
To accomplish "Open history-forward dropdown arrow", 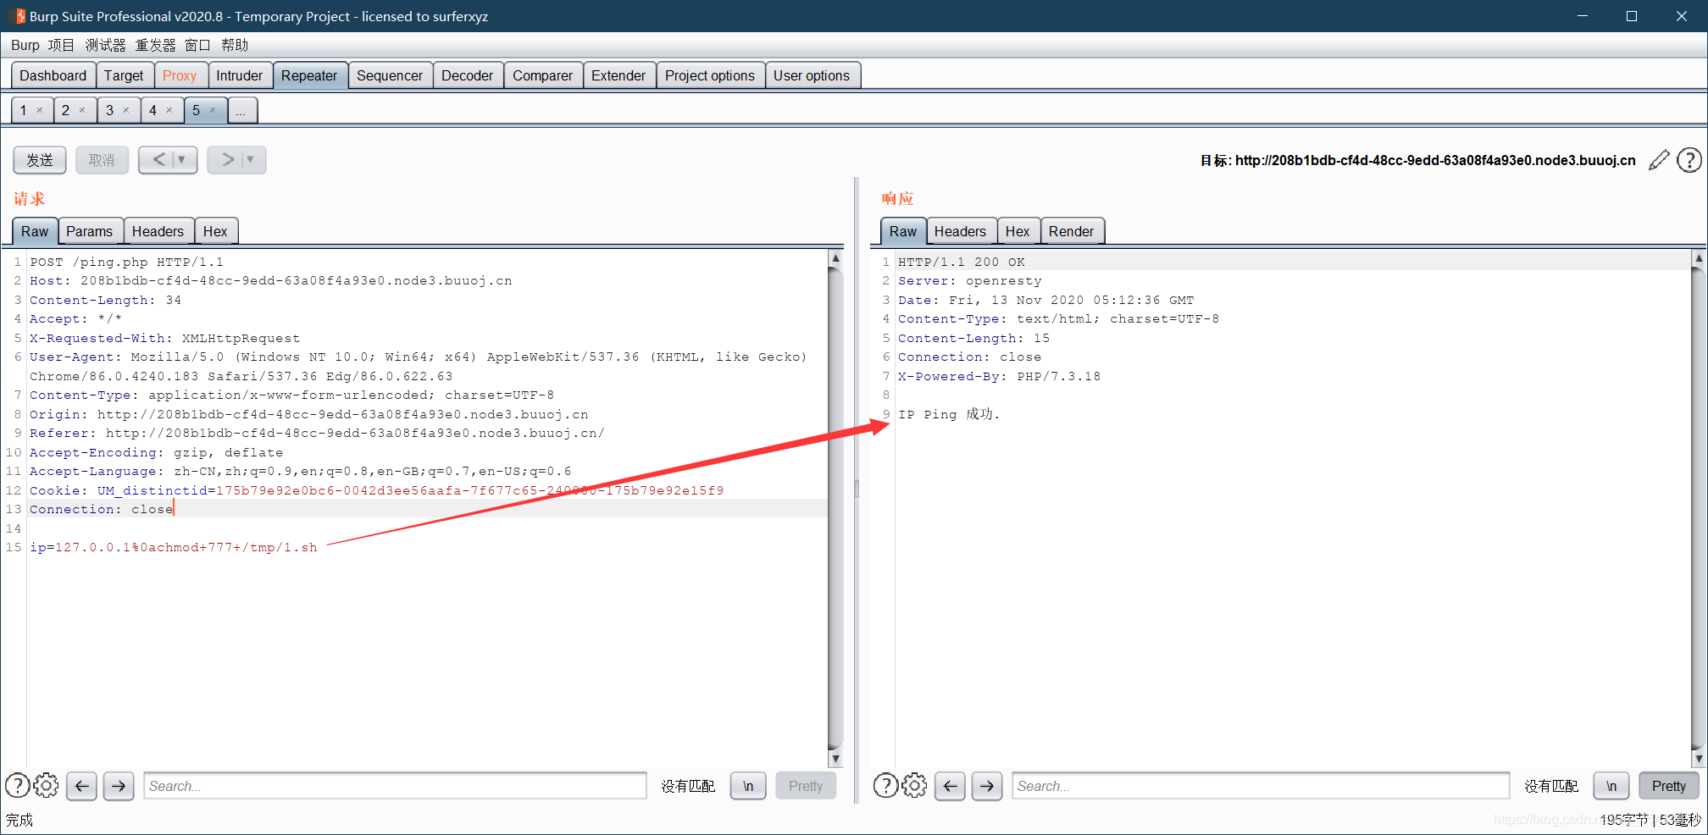I will click(x=250, y=159).
